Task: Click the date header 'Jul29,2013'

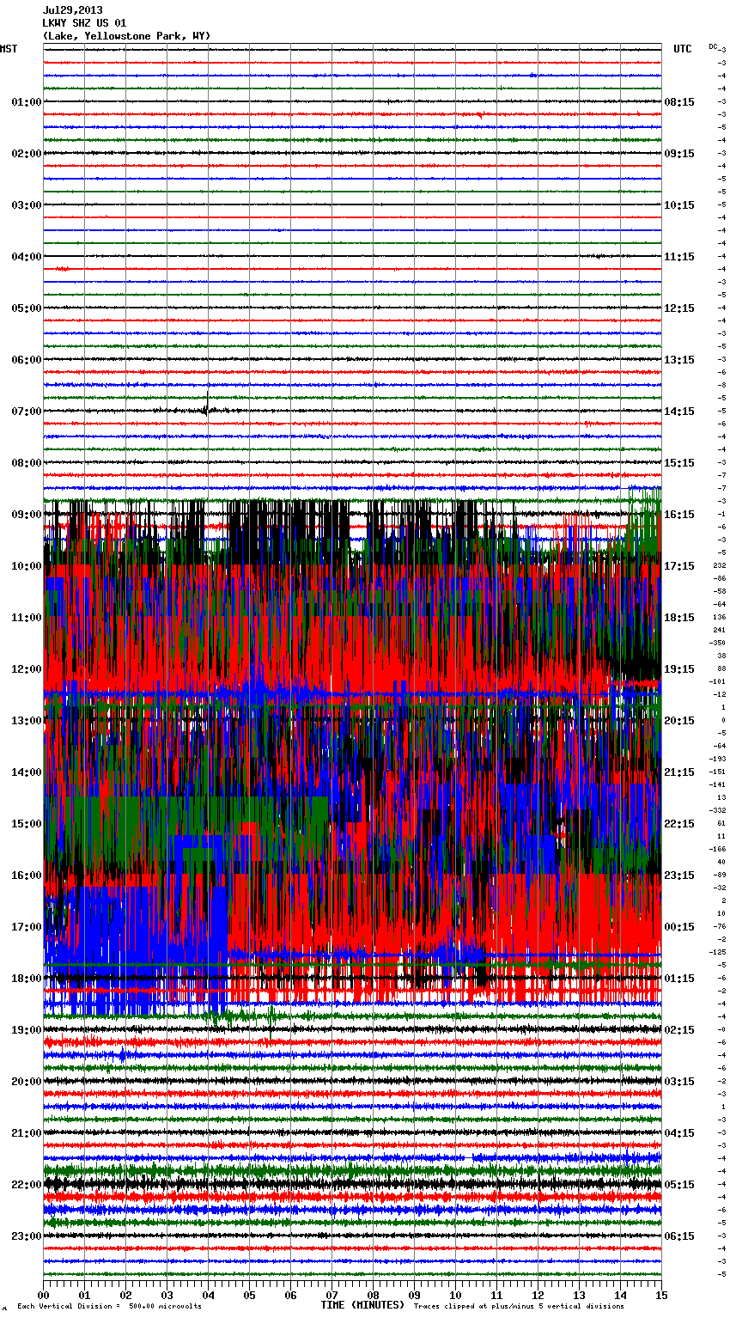Action: 72,10
